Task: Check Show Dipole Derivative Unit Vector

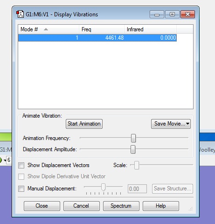Action: pos(21,176)
